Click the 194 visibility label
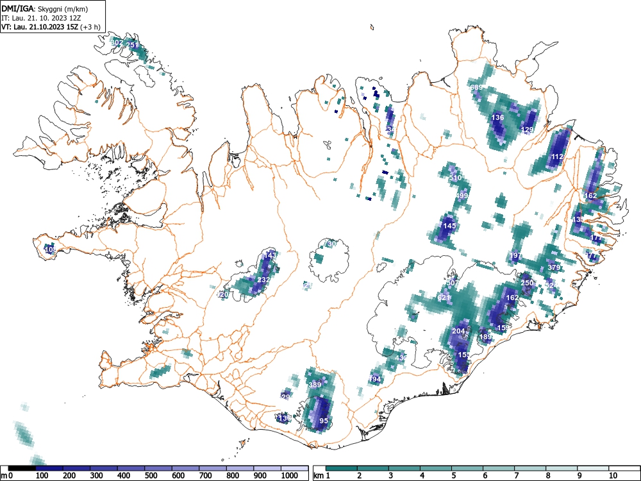The image size is (641, 481). pyautogui.click(x=375, y=379)
